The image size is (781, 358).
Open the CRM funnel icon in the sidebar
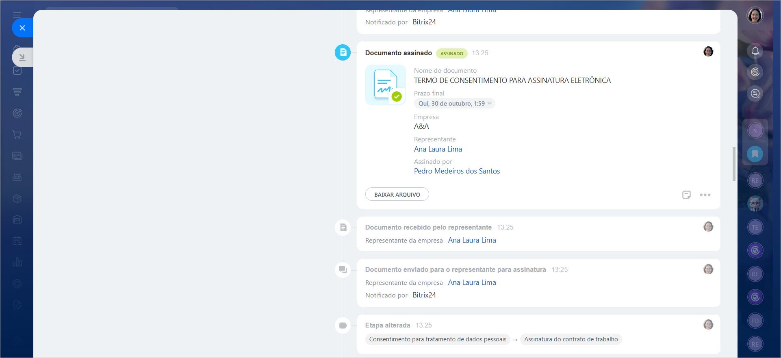17,92
